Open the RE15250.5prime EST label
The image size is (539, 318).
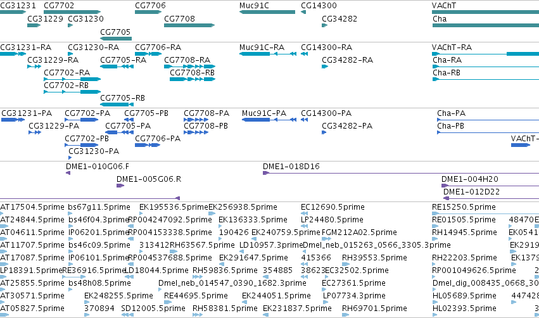coord(464,207)
